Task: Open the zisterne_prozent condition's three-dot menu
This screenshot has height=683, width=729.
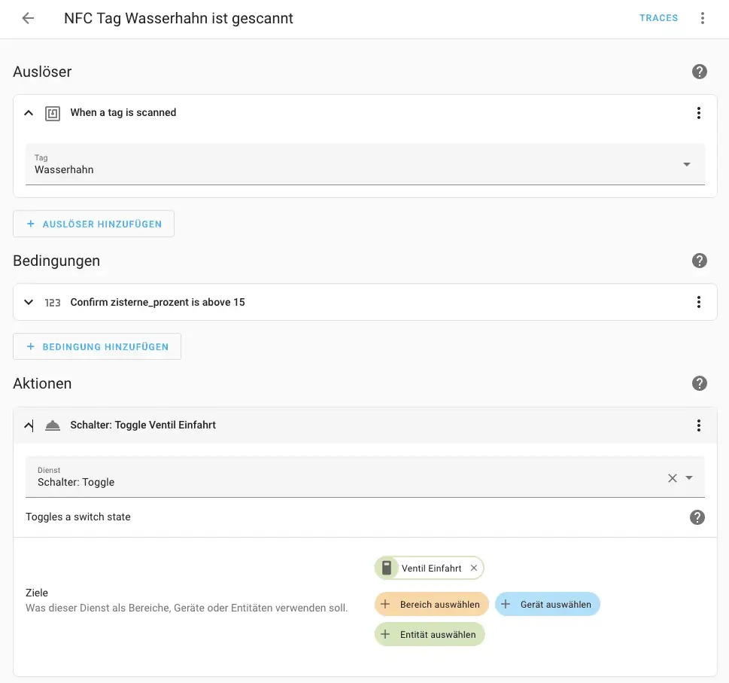Action: pyautogui.click(x=699, y=302)
